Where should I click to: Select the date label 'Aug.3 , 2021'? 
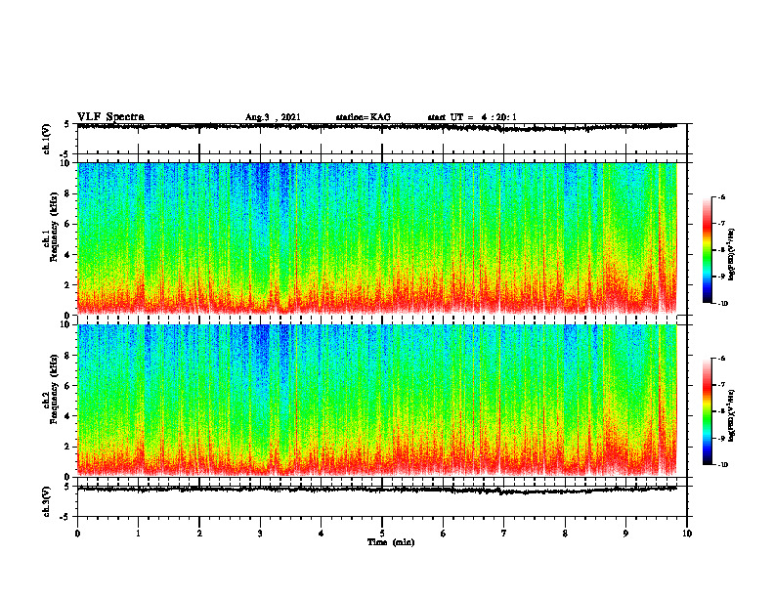click(x=273, y=117)
